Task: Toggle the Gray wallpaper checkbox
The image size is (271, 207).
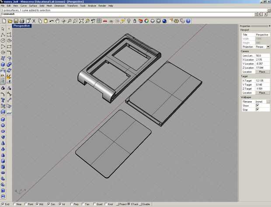Action: tap(257, 110)
